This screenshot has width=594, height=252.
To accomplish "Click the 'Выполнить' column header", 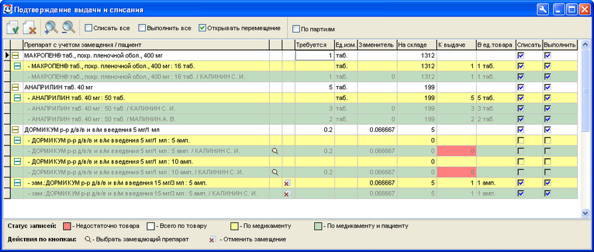I will (560, 45).
